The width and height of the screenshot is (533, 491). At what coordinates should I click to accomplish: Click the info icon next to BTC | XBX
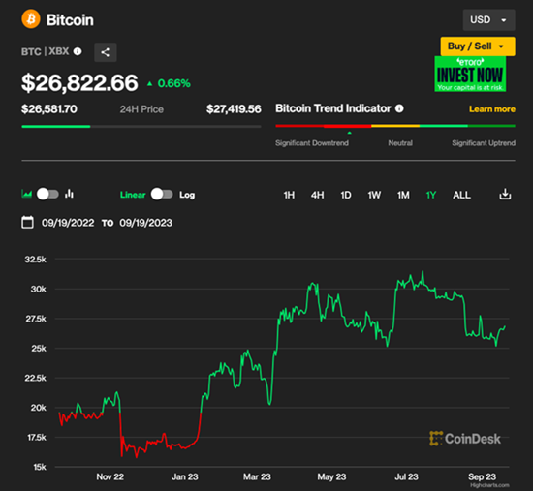[78, 51]
